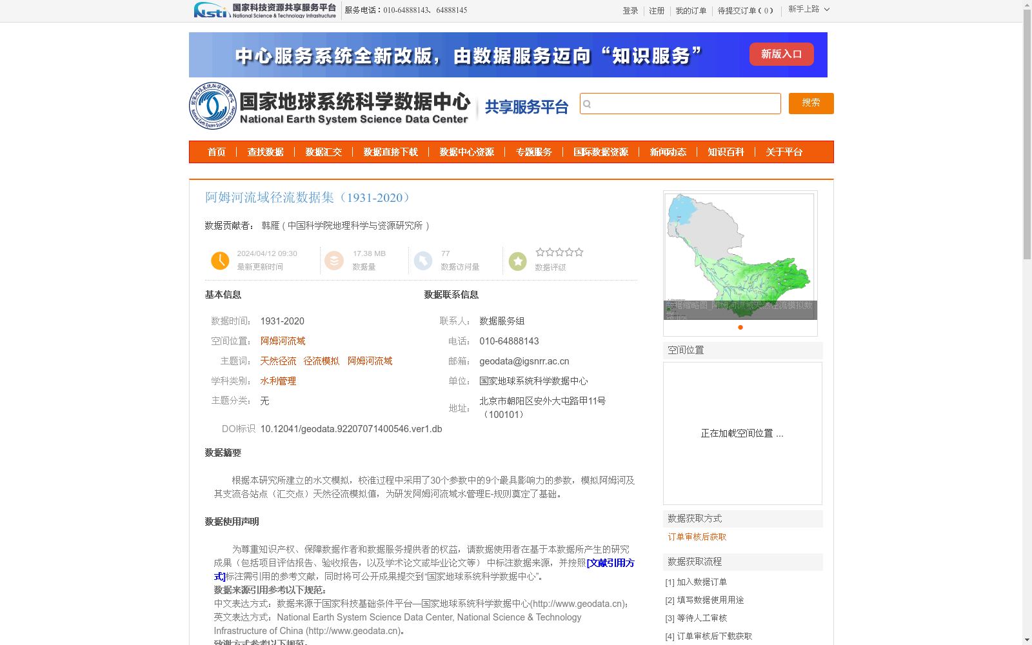Viewport: 1032px width, 645px height.
Task: Open the 新闻动态 menu
Action: (x=668, y=152)
